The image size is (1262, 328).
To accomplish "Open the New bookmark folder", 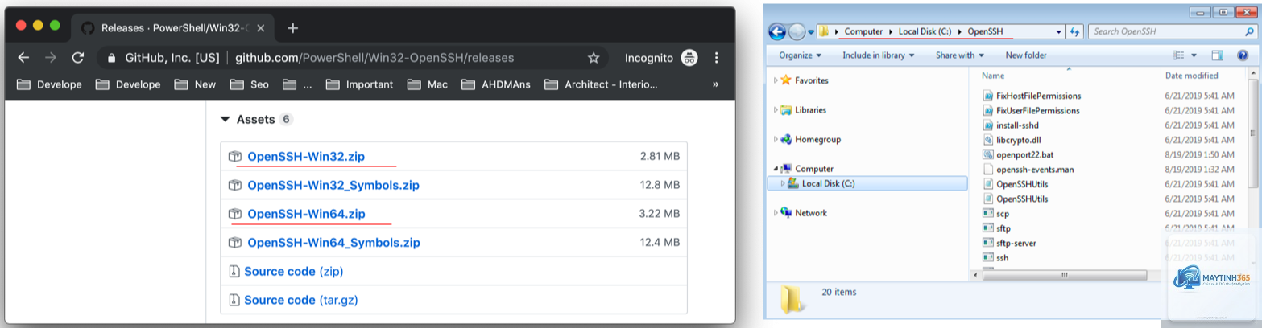I will [195, 84].
